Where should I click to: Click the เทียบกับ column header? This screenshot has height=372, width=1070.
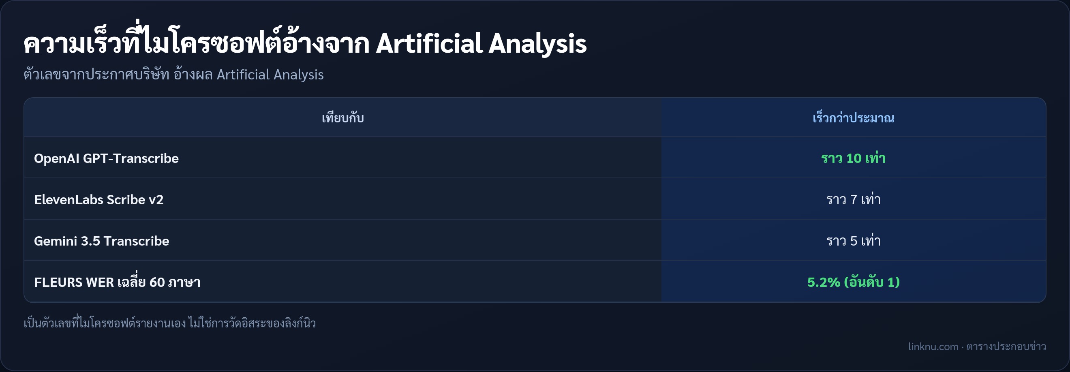tap(342, 118)
